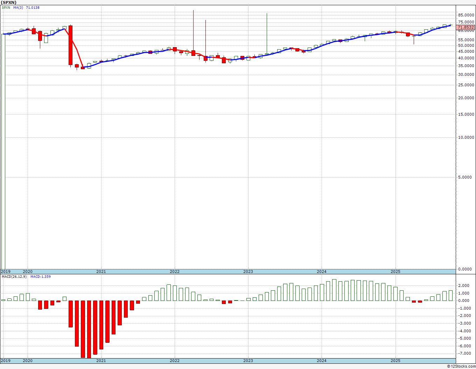The image size is (476, 369).
Task: Click the 2.000 MACD axis label
Action: tap(464, 285)
